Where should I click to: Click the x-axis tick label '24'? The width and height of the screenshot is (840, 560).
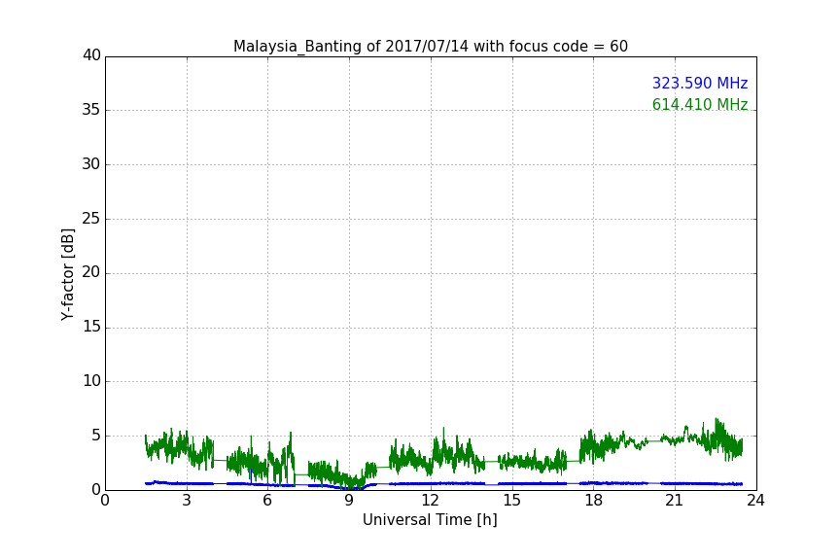(755, 501)
